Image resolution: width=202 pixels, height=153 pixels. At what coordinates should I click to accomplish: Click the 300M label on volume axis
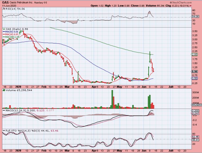[x=196, y=93]
